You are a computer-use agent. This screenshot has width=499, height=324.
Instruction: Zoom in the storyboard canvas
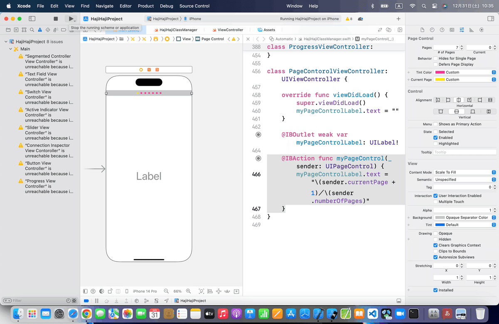click(189, 291)
